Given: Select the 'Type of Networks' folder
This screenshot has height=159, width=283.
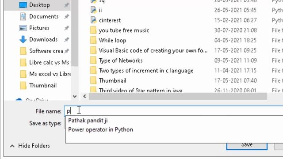Looking at the screenshot, I should (x=121, y=61).
